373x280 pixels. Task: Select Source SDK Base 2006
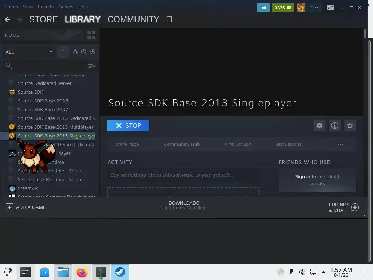(43, 101)
